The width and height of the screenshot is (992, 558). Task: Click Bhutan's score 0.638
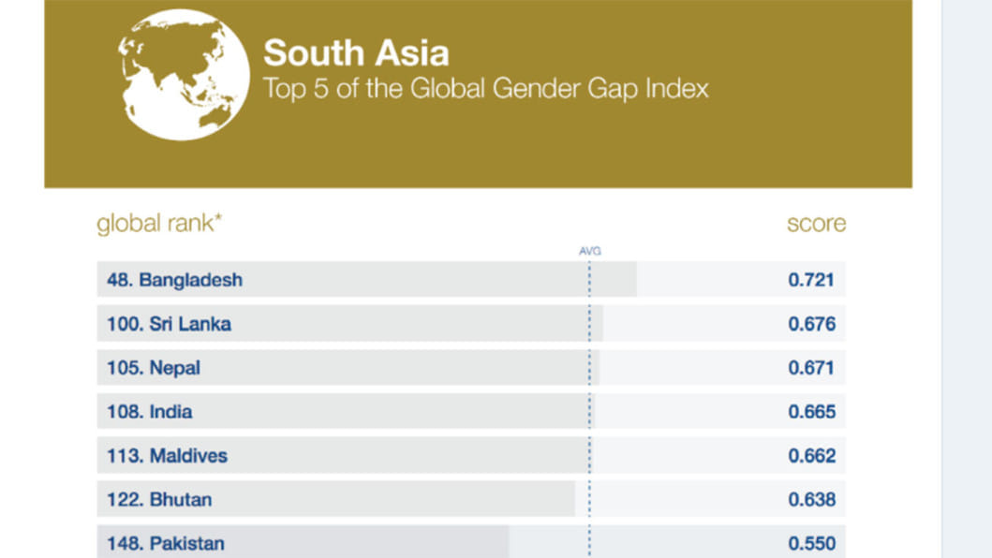coord(811,500)
